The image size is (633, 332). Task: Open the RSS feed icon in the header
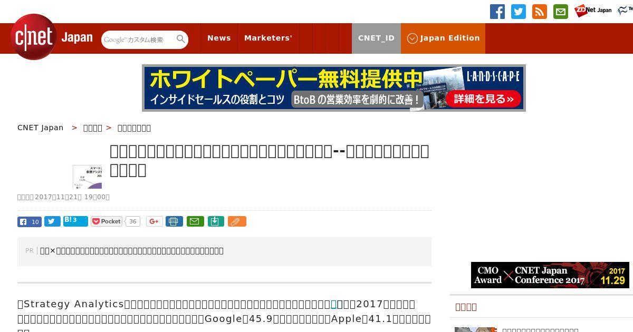point(540,12)
